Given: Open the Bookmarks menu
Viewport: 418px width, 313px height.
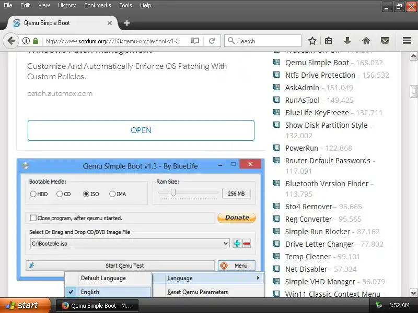Looking at the screenshot, I should coord(98,5).
